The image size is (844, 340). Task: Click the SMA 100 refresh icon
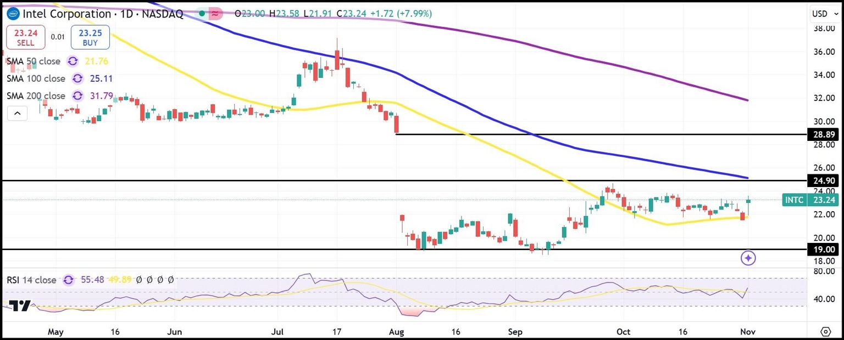click(x=77, y=78)
